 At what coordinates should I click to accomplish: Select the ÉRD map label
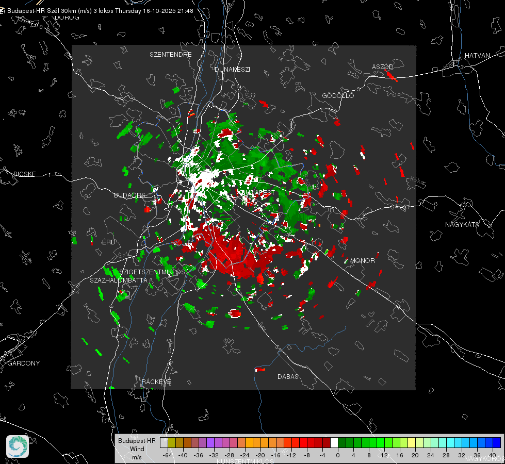coord(108,242)
